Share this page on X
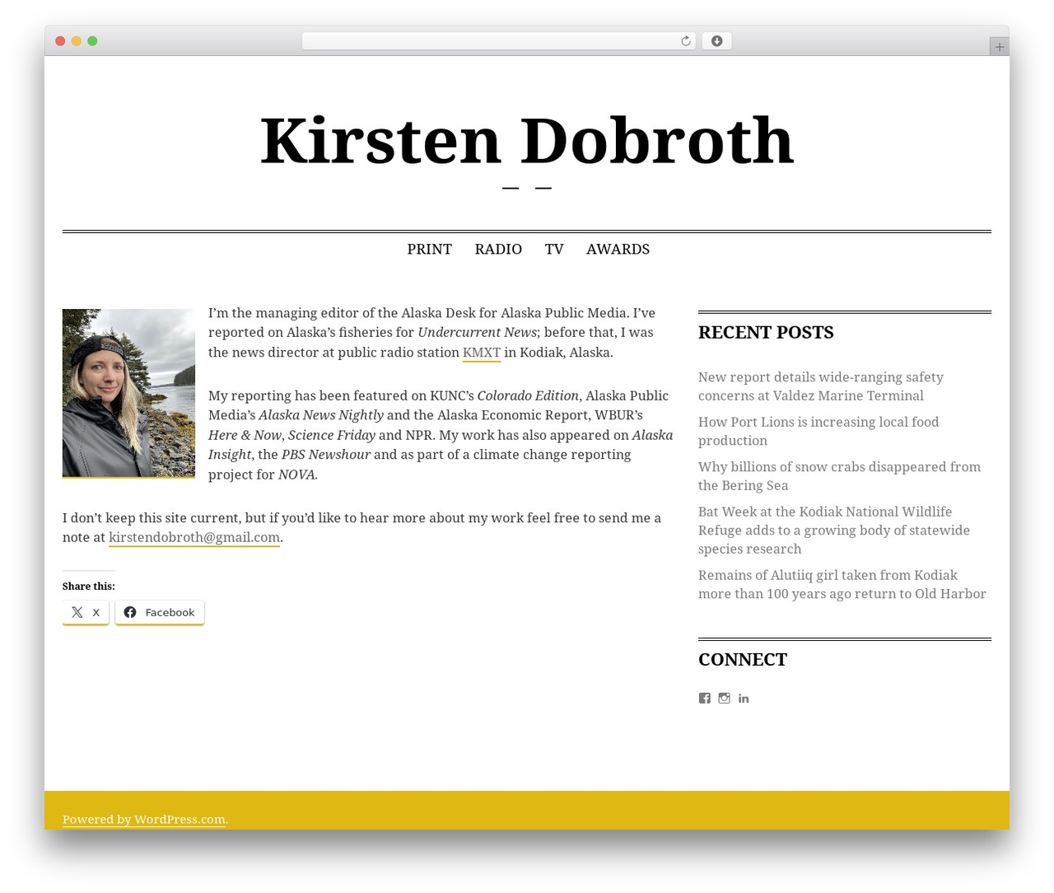Image resolution: width=1054 pixels, height=893 pixels. pos(86,612)
